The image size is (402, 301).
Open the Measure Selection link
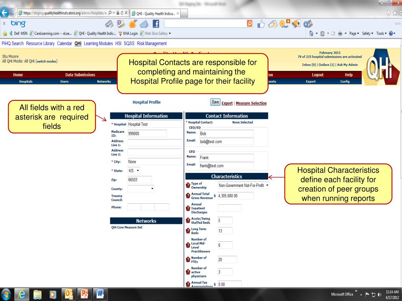coord(251,103)
